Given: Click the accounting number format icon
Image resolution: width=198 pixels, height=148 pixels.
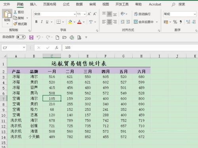Looking at the screenshot, I should coord(166,22).
